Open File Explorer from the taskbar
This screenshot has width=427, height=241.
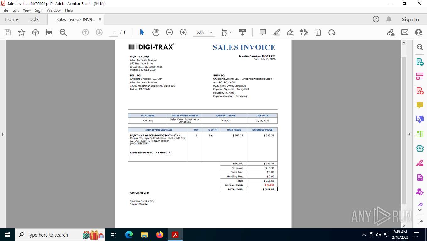point(144,235)
